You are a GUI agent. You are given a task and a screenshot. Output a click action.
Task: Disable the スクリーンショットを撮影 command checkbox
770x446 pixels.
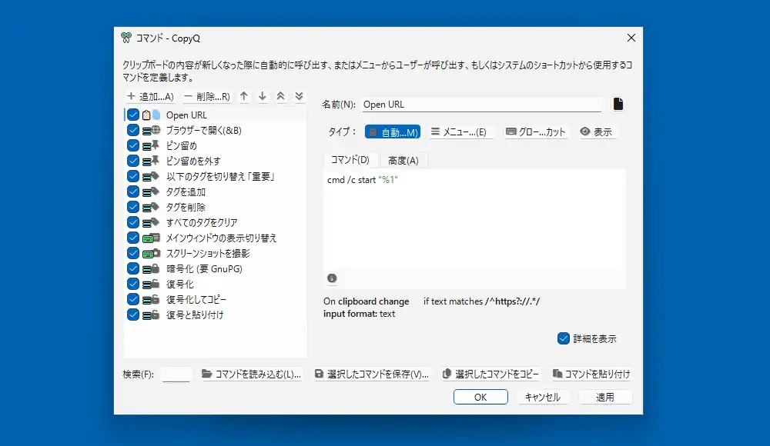pyautogui.click(x=133, y=253)
